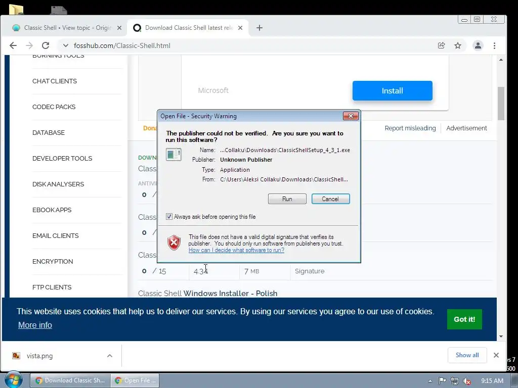This screenshot has height=388, width=518.
Task: Cancel the Open File security warning
Action: point(330,199)
